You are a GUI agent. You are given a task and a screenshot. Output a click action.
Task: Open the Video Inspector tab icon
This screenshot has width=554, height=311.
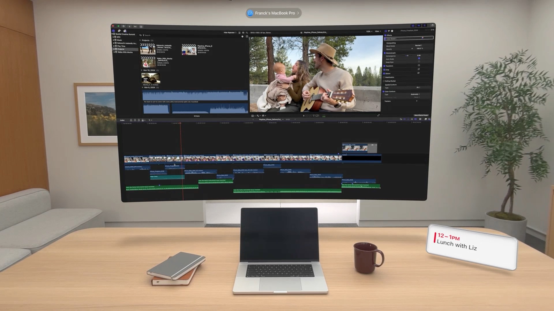386,31
